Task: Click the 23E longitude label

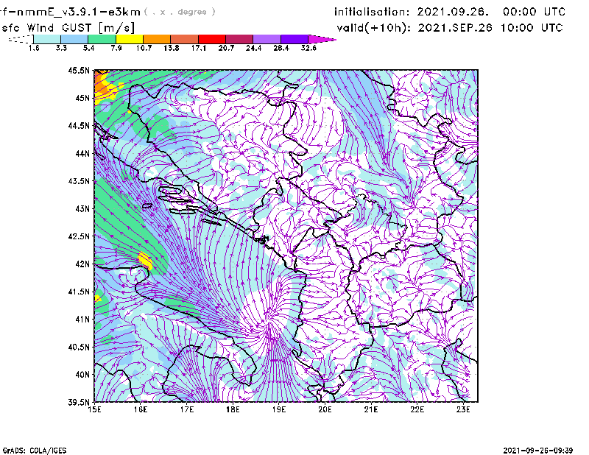Action: 463,409
